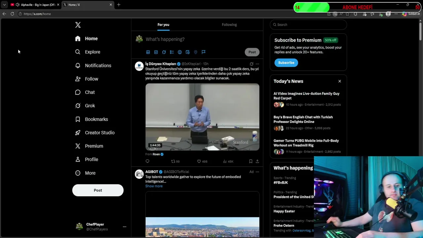Image resolution: width=423 pixels, height=238 pixels.
Task: Reload the page in the browser
Action: [12, 14]
